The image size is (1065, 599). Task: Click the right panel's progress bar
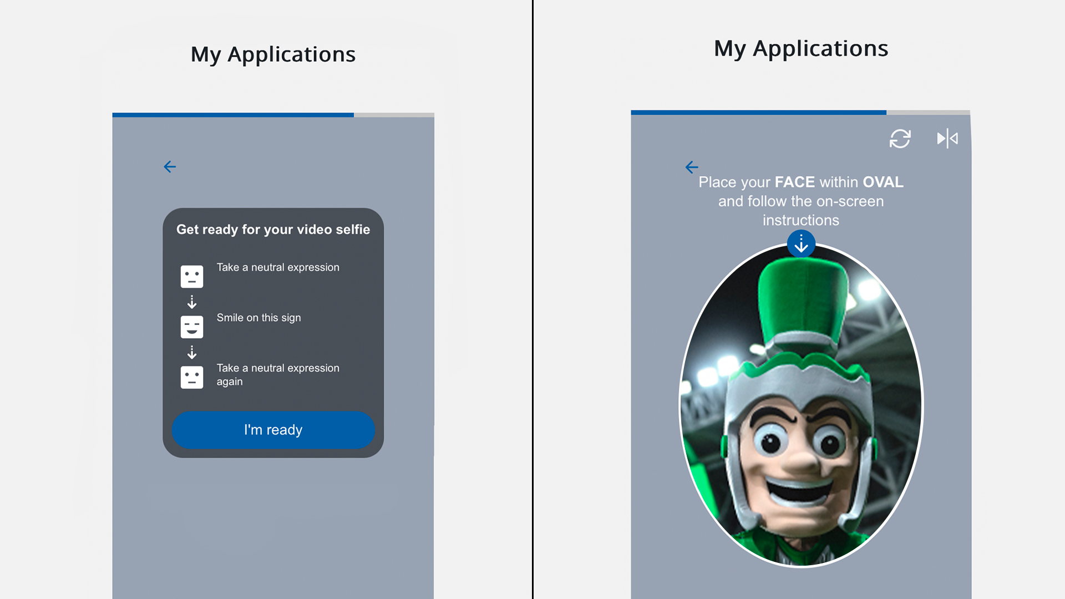pos(800,113)
